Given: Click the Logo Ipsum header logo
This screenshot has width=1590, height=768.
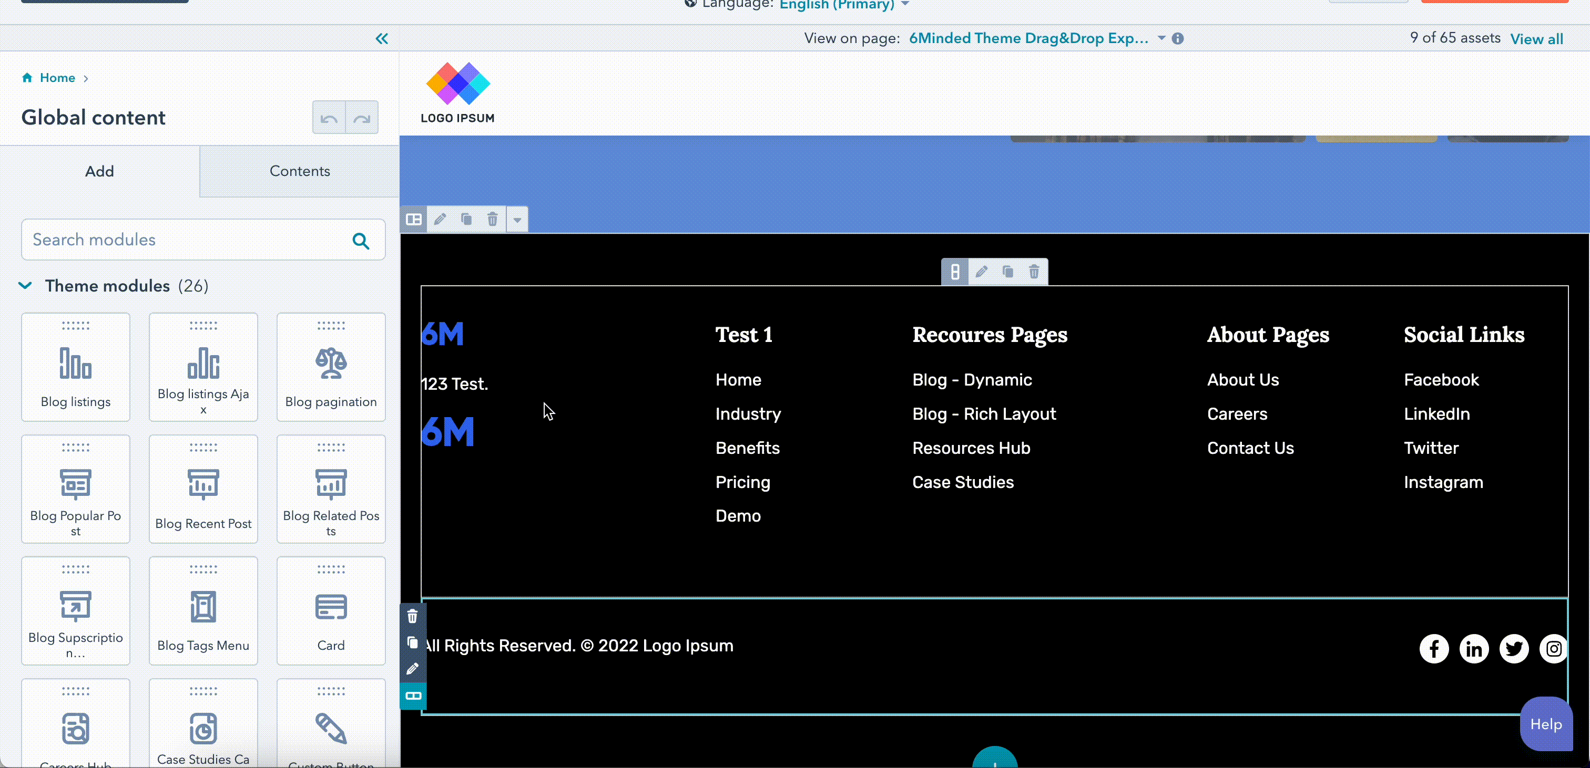Looking at the screenshot, I should pos(457,92).
